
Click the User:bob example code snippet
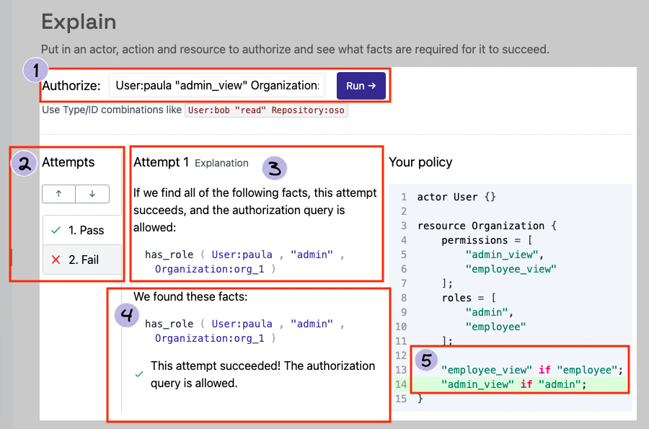(266, 111)
